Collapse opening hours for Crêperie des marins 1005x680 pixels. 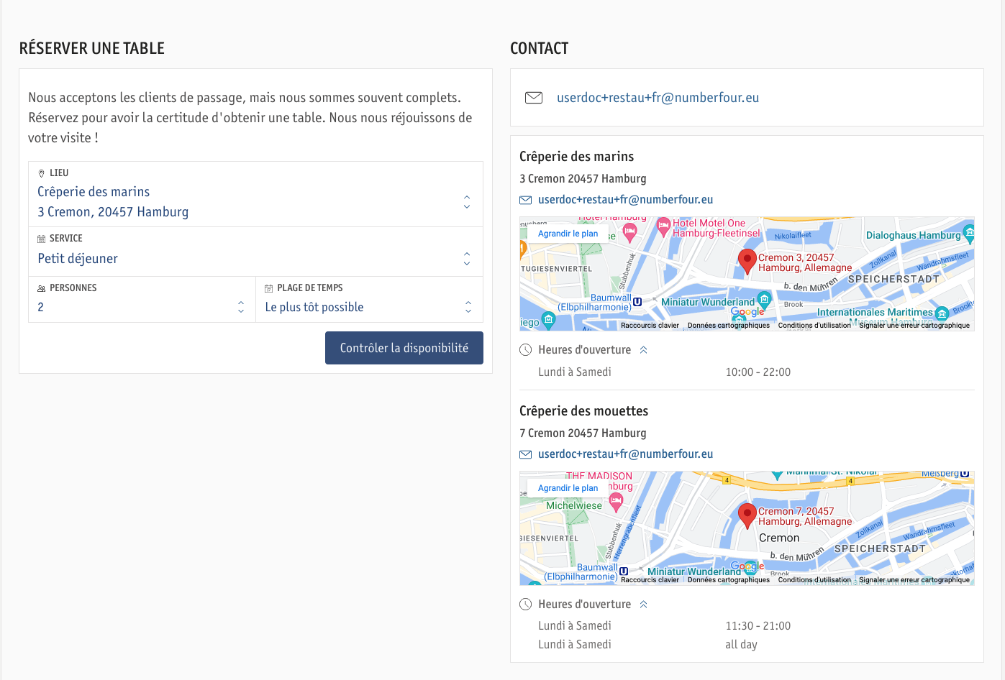tap(644, 350)
